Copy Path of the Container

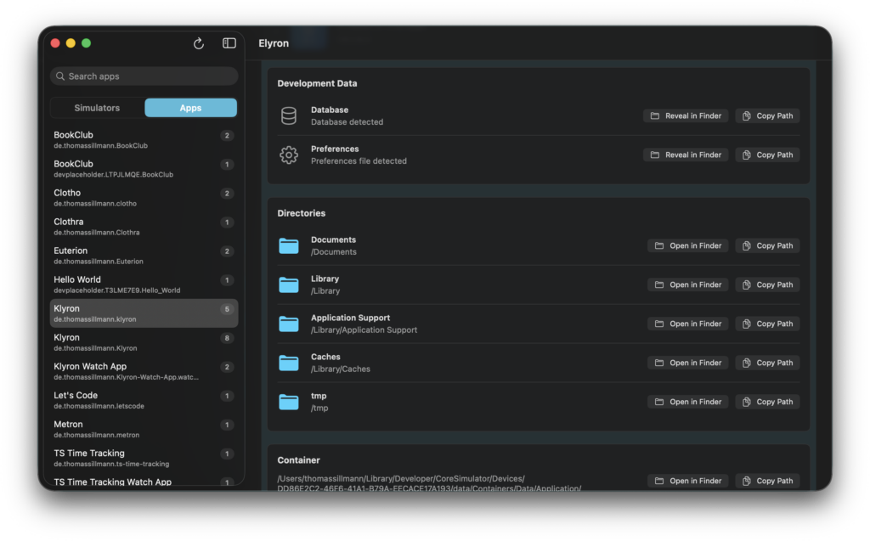point(767,481)
